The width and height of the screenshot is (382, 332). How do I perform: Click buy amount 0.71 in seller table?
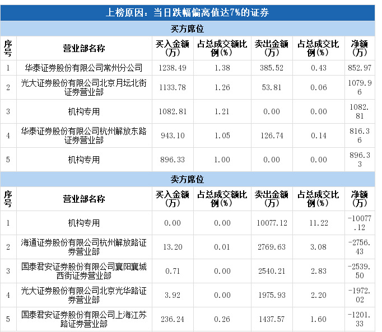[x=173, y=271]
